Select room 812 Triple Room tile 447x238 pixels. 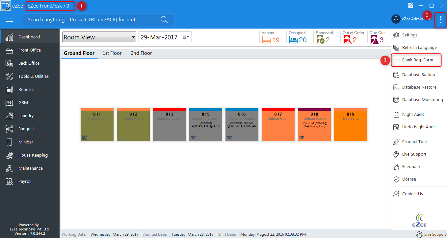tap(133, 125)
